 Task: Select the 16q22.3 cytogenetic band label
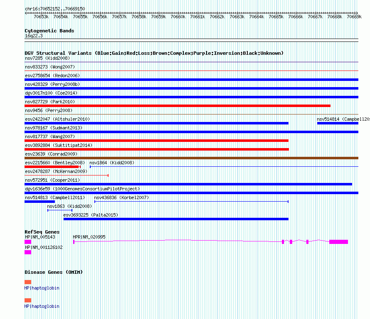(34, 36)
